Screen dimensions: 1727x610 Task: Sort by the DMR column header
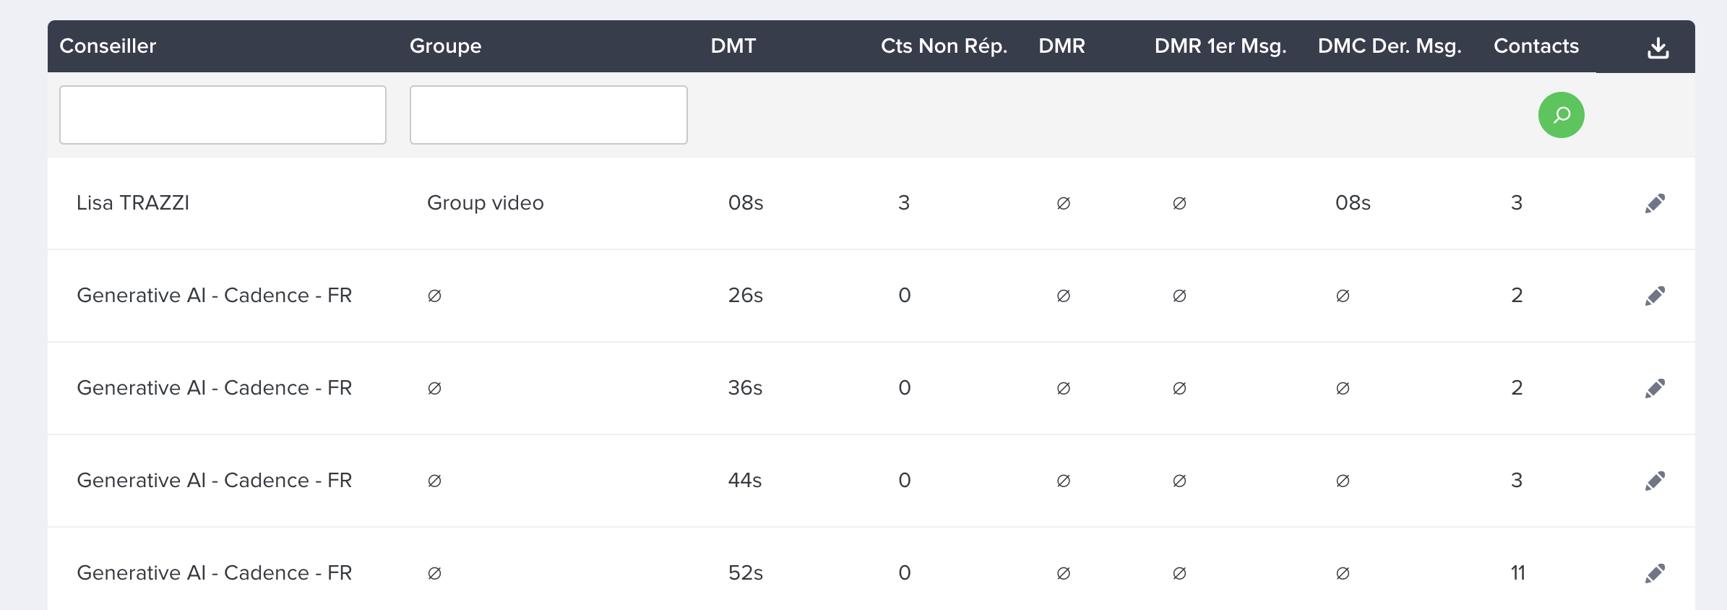point(1061,46)
